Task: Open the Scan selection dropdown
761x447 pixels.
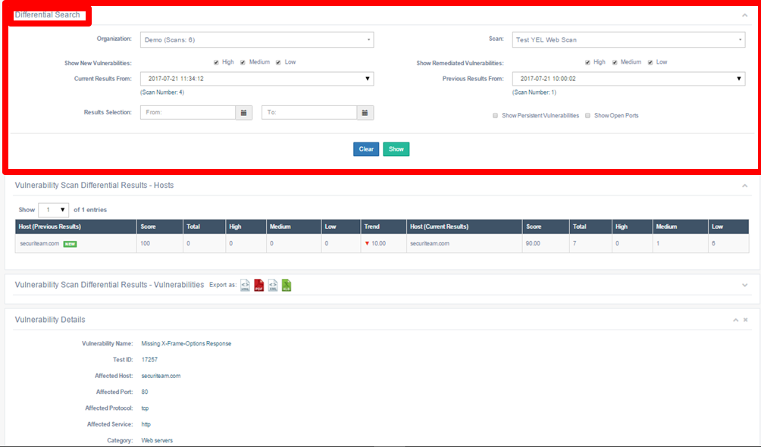Action: (628, 39)
